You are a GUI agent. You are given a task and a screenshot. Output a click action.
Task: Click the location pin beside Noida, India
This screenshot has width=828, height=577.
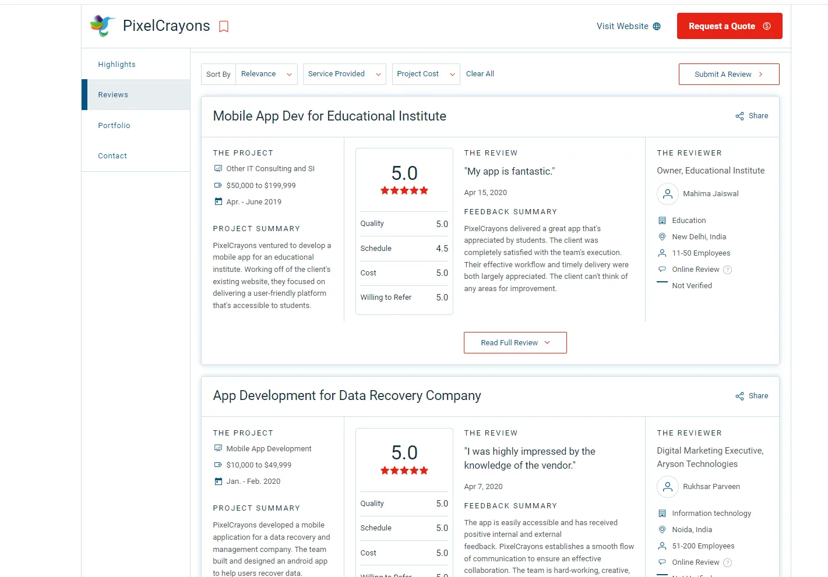662,530
